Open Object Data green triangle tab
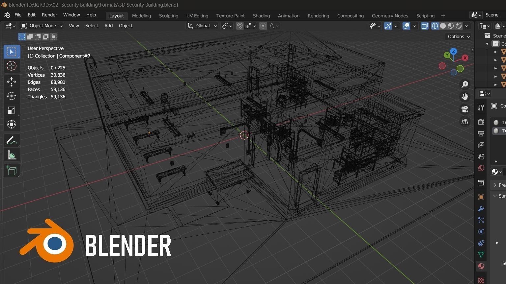The width and height of the screenshot is (506, 284). 481,254
